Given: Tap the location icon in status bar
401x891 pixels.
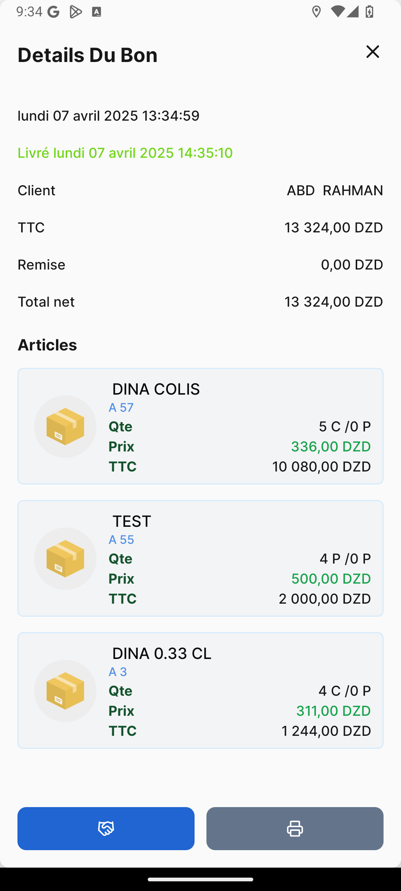Looking at the screenshot, I should click(x=316, y=12).
